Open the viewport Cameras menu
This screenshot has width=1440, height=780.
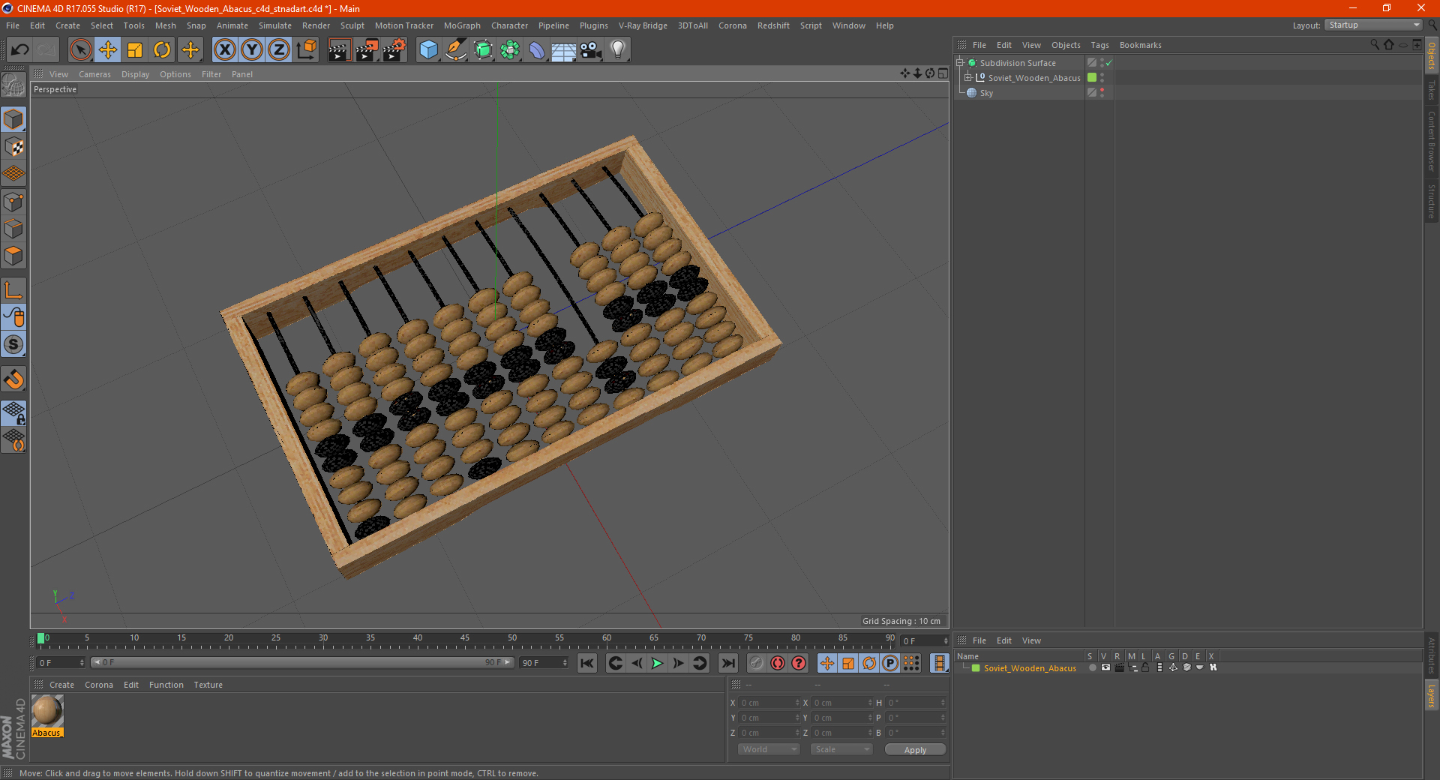click(94, 74)
